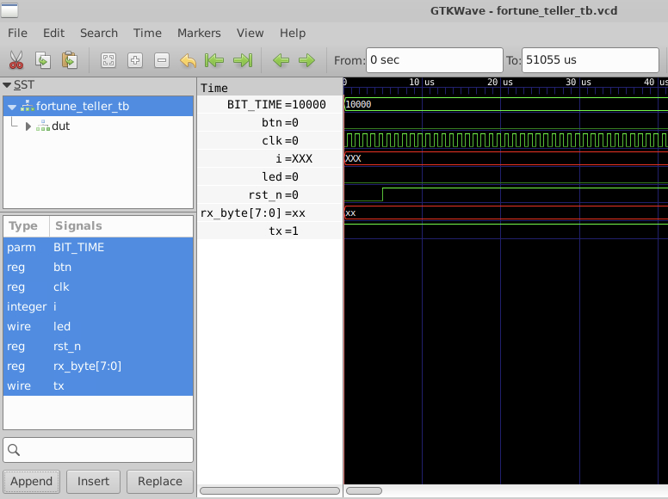Collapse the SST panel

point(7,85)
